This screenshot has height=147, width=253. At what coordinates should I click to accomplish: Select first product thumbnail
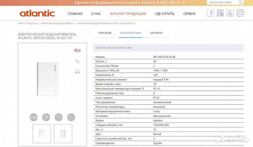point(41,134)
